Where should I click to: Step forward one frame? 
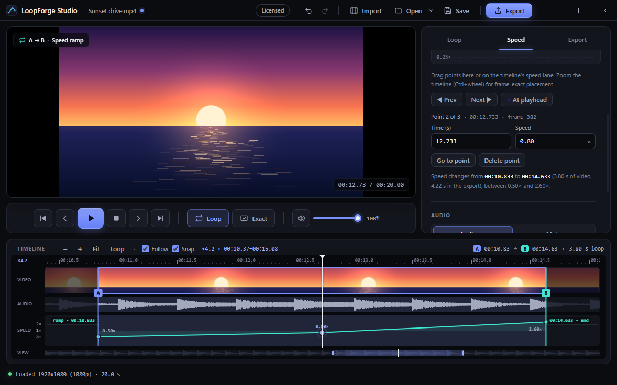[138, 219]
